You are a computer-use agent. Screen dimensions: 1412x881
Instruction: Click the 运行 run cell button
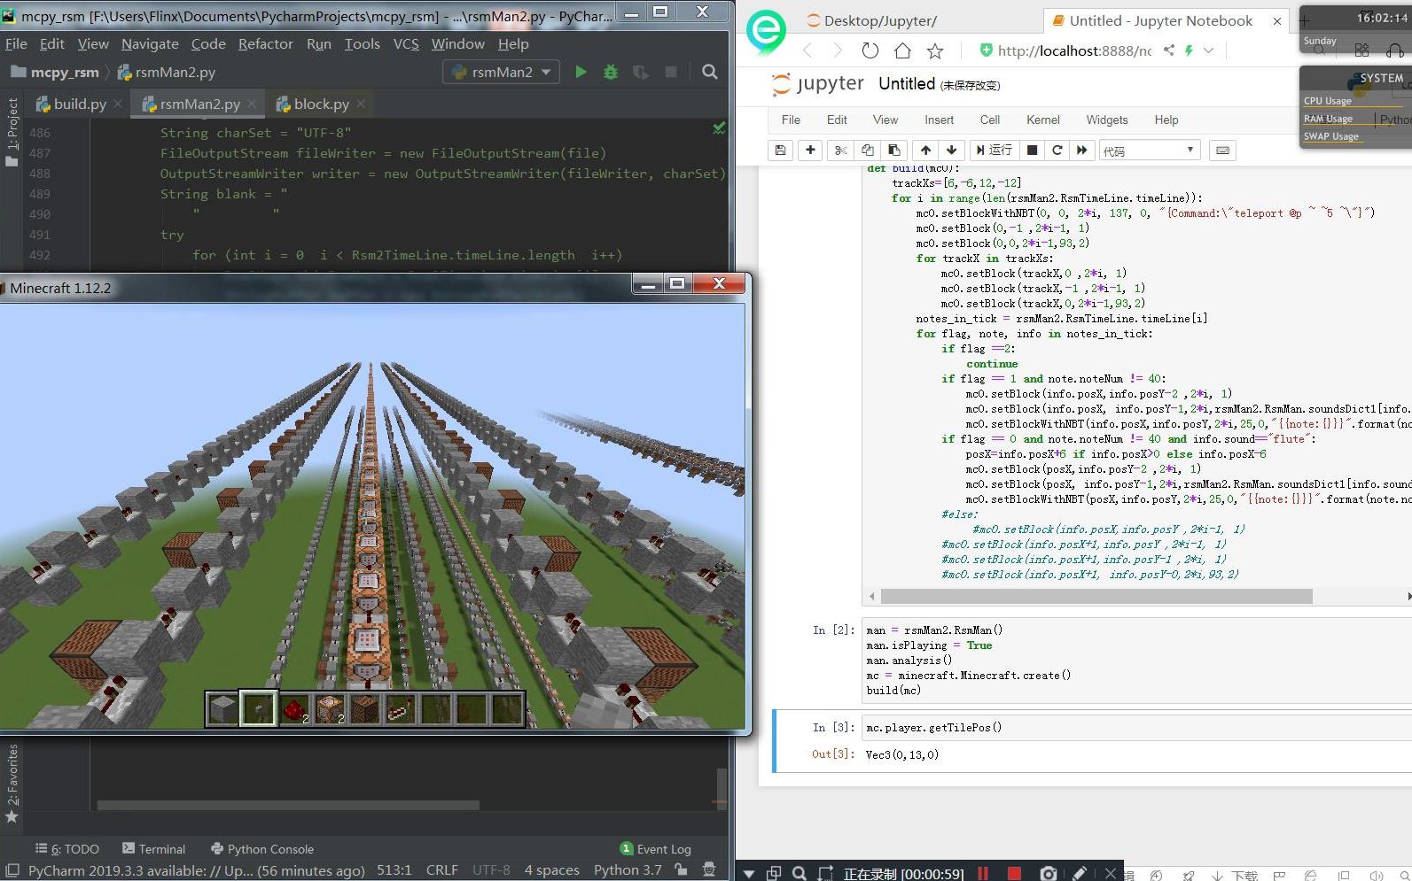pos(995,151)
